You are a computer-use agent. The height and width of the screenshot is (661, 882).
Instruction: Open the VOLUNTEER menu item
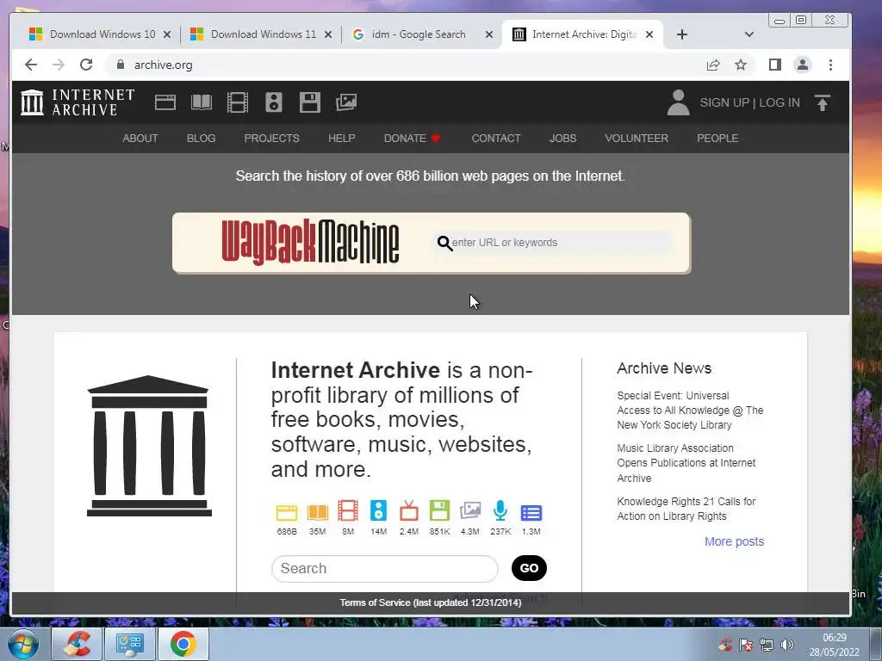[637, 139]
